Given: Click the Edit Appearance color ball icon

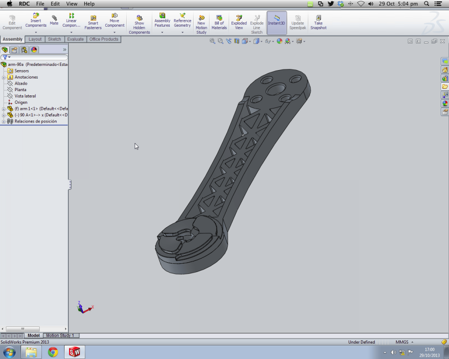Looking at the screenshot, I should click(x=279, y=41).
